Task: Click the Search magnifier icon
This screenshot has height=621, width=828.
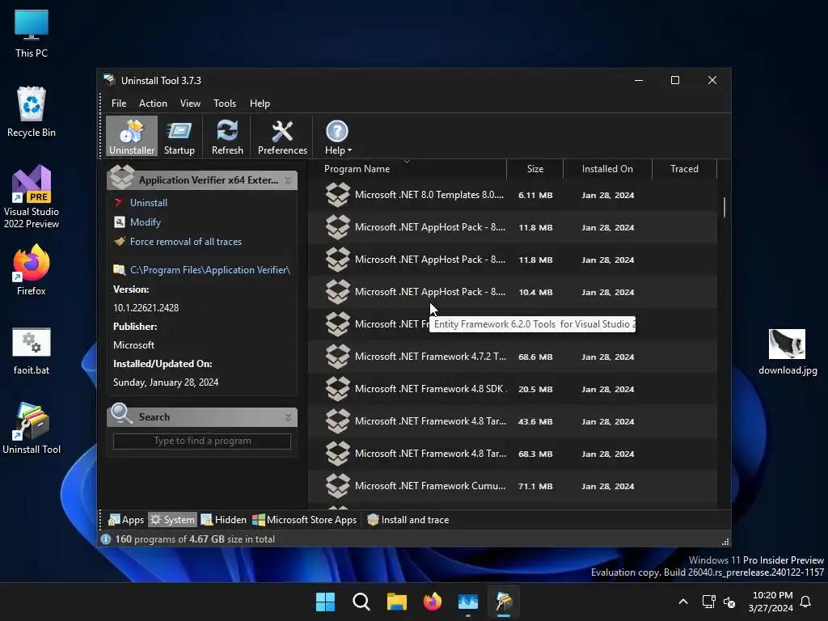Action: (121, 413)
